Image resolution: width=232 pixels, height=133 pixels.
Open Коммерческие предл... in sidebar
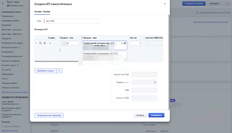[x=13, y=43]
